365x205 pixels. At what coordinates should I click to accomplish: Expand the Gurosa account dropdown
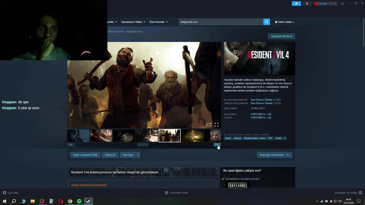[x=328, y=3]
